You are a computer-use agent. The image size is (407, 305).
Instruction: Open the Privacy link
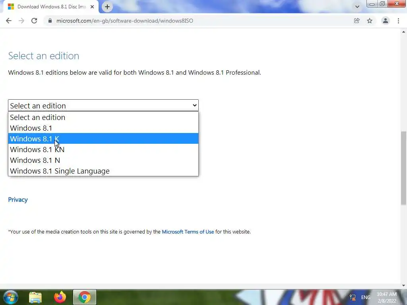pyautogui.click(x=18, y=200)
